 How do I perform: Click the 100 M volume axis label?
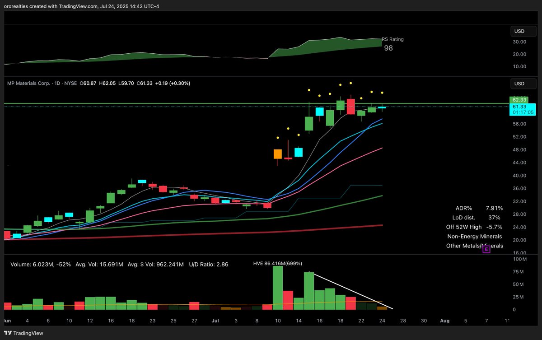pyautogui.click(x=519, y=260)
